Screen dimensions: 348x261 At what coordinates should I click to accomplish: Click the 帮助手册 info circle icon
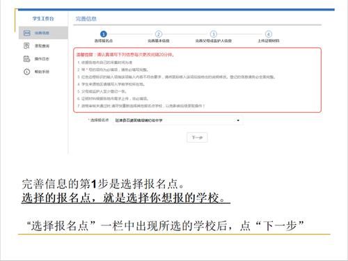click(x=26, y=72)
